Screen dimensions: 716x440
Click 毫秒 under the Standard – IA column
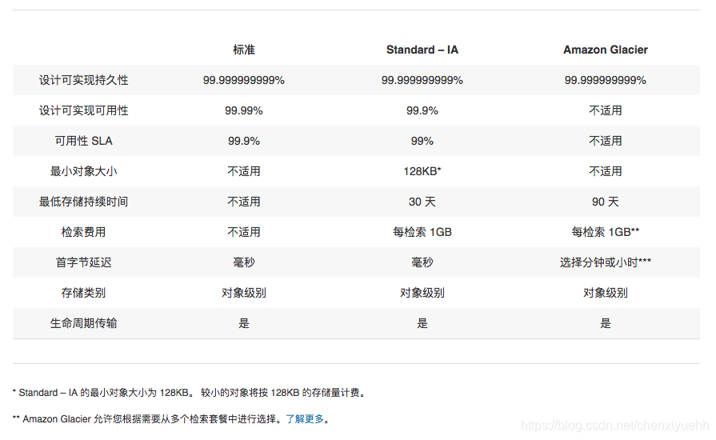422,262
